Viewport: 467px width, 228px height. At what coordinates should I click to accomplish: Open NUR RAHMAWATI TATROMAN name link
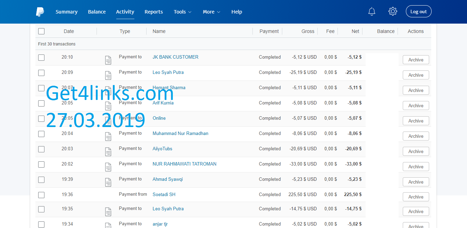point(184,164)
